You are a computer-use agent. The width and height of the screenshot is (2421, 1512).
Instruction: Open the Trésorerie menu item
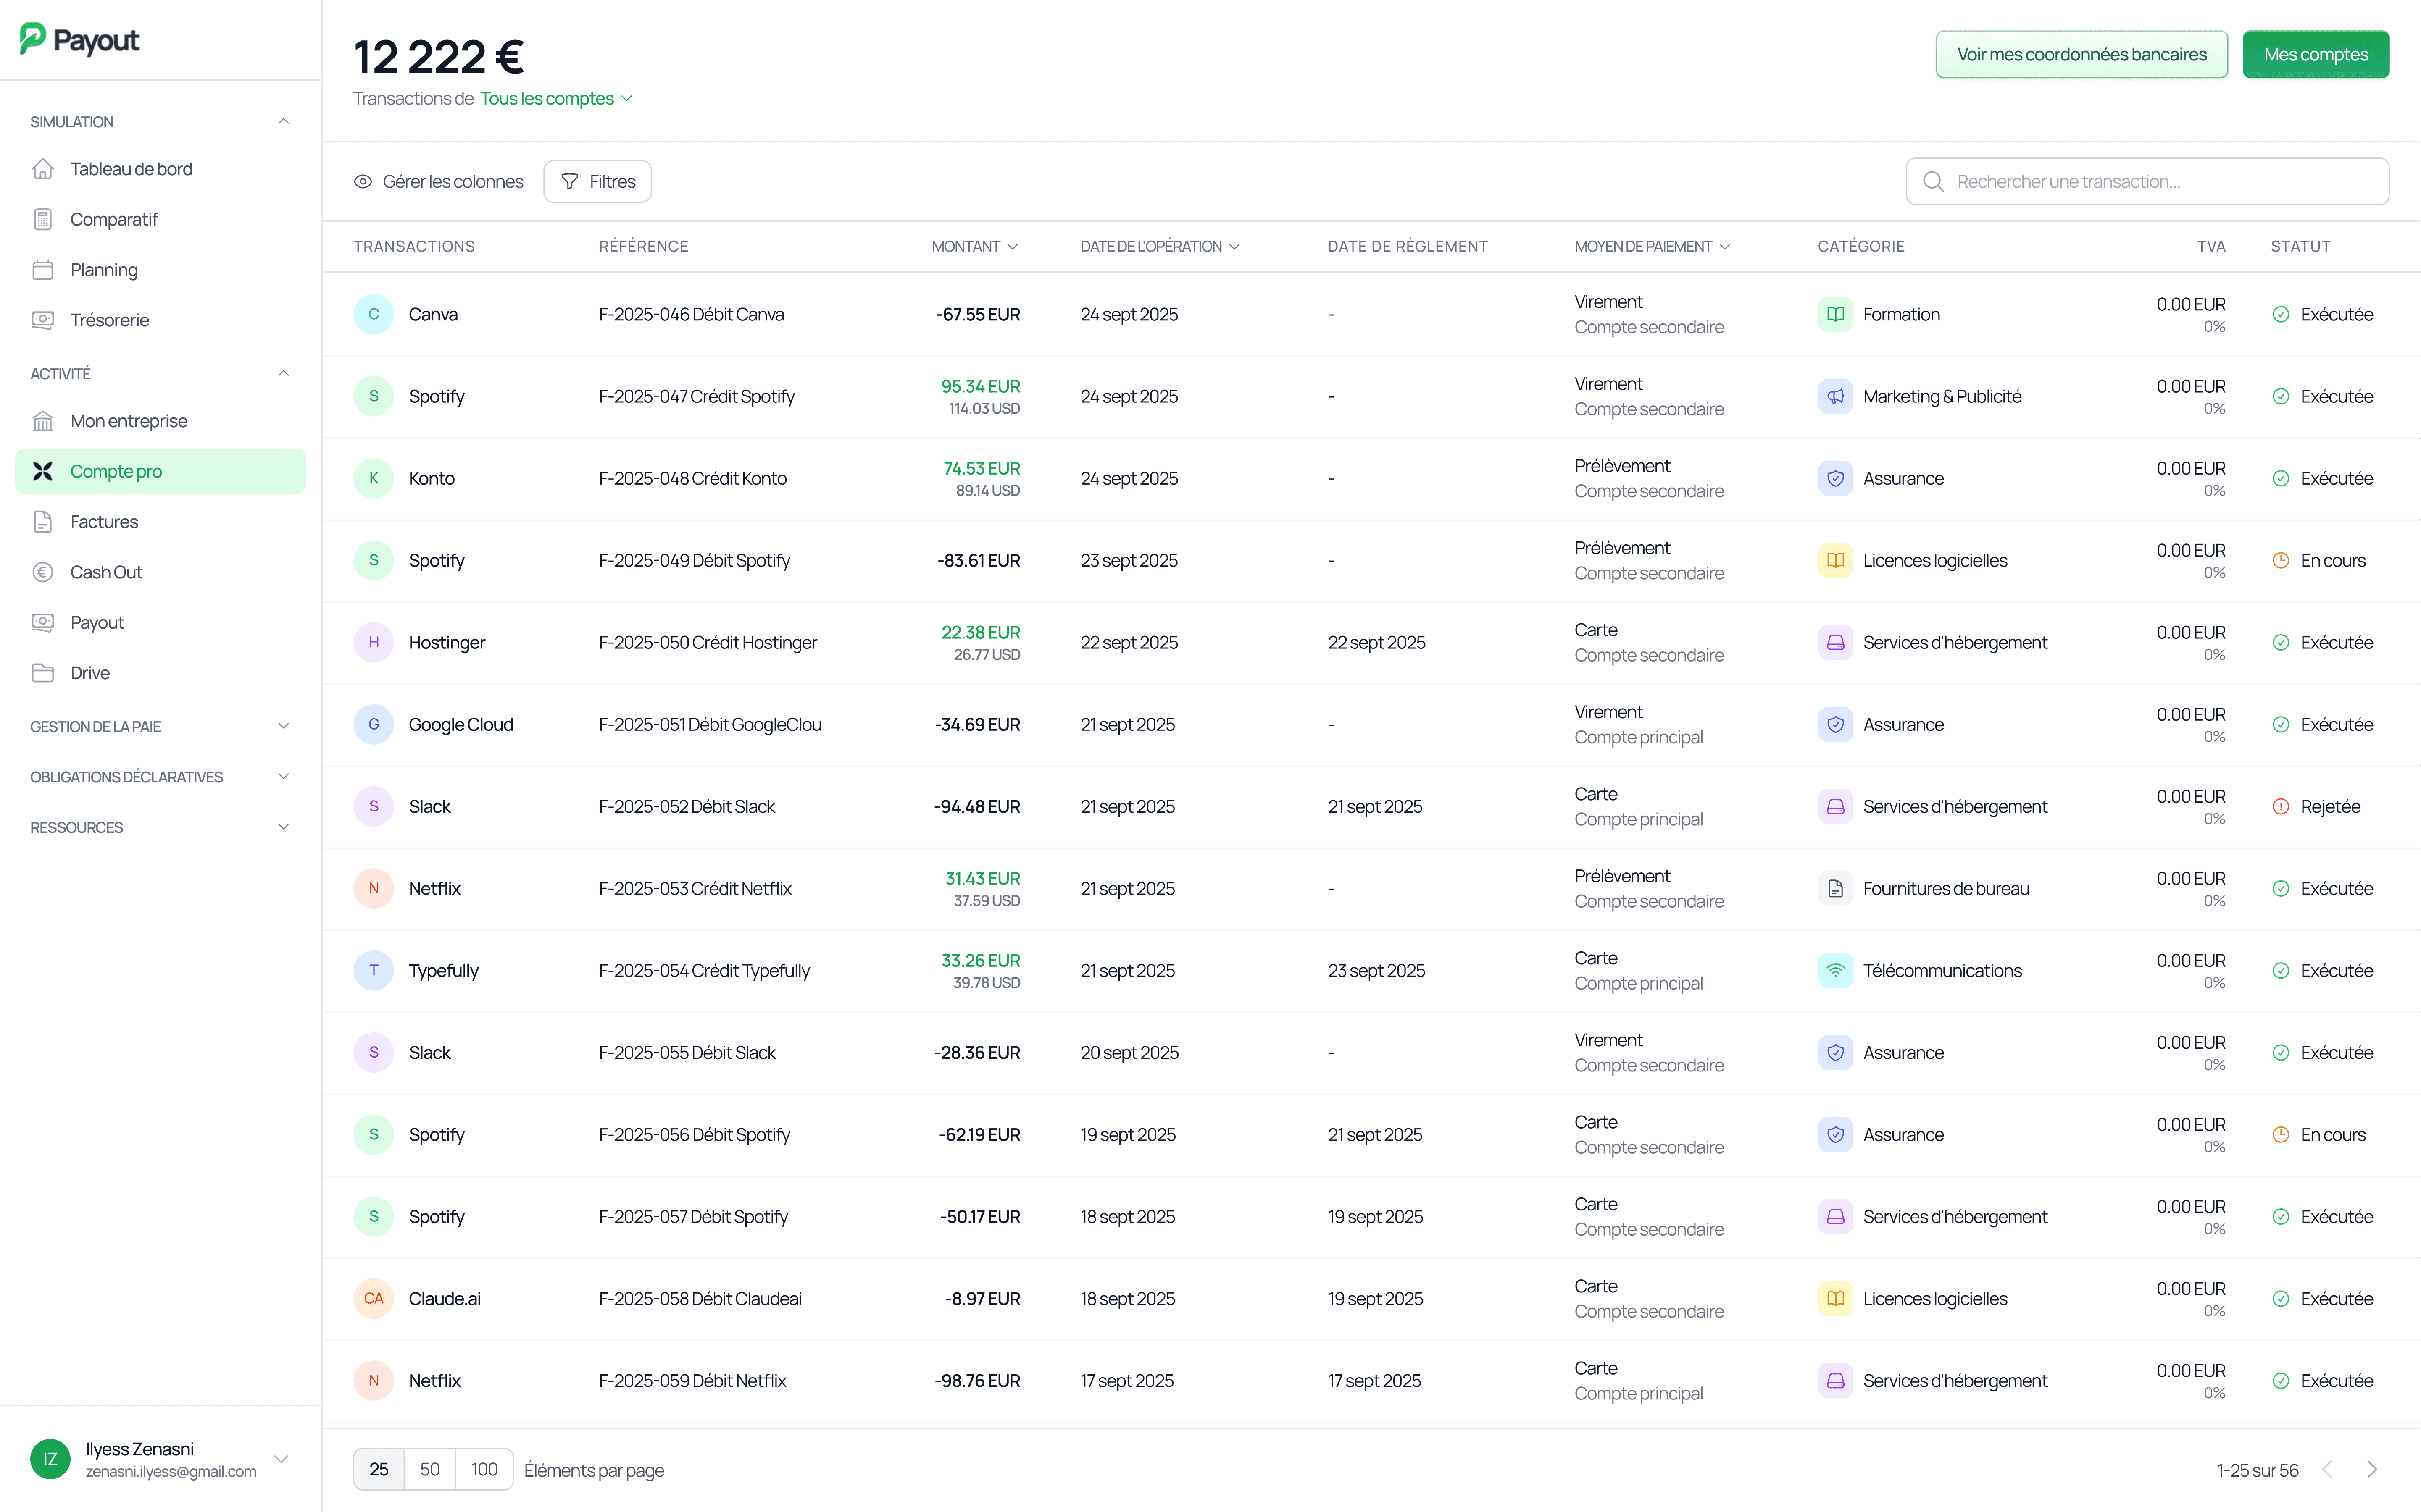(x=109, y=320)
